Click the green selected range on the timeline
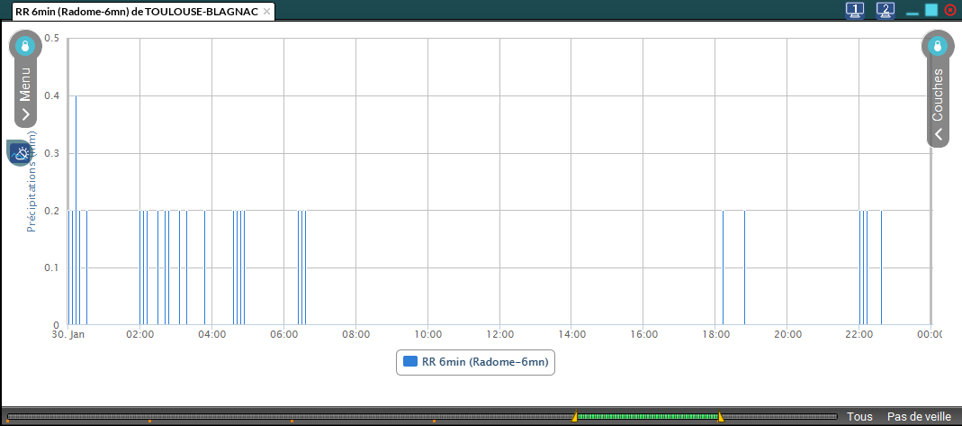 648,416
